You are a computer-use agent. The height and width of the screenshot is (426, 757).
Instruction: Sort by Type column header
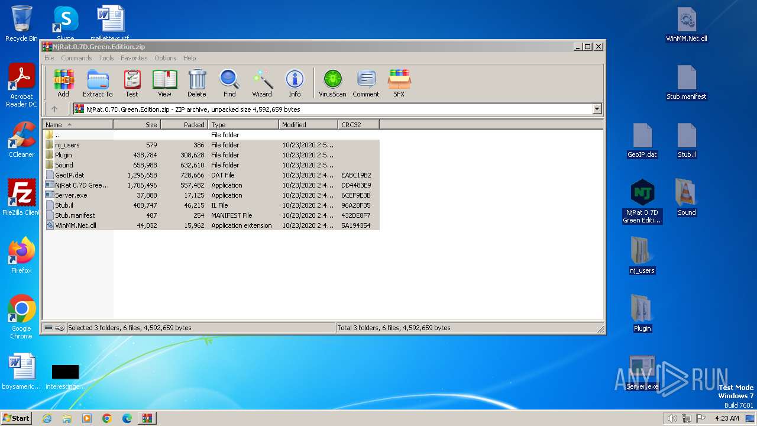click(243, 125)
